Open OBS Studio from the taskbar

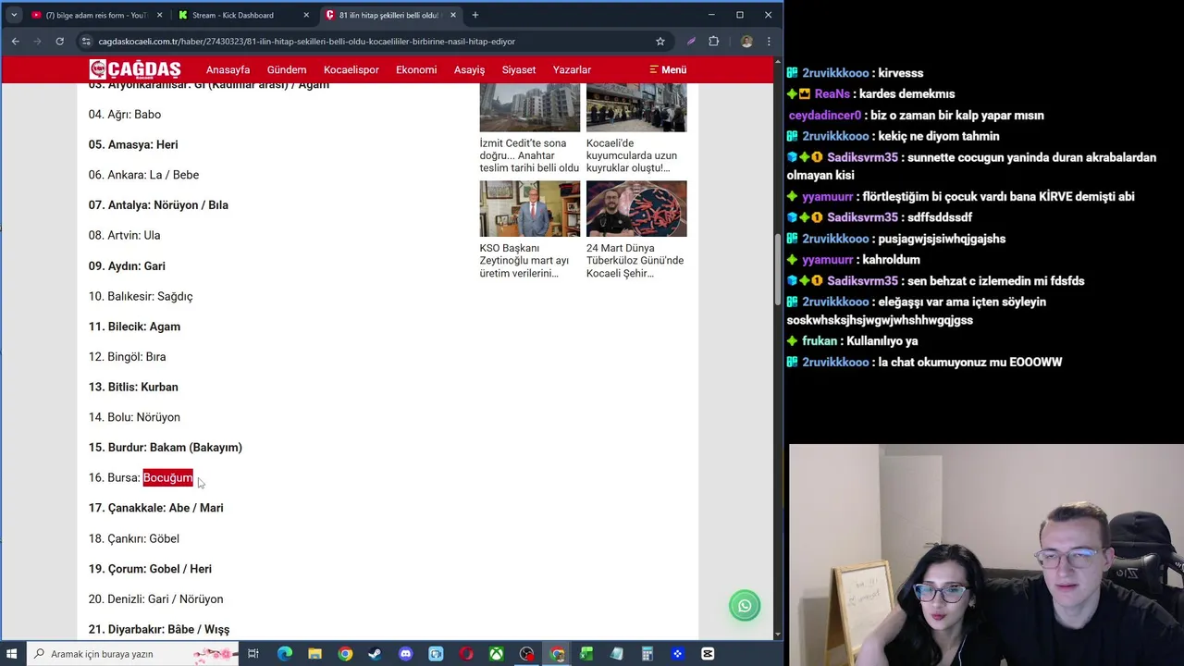click(526, 654)
